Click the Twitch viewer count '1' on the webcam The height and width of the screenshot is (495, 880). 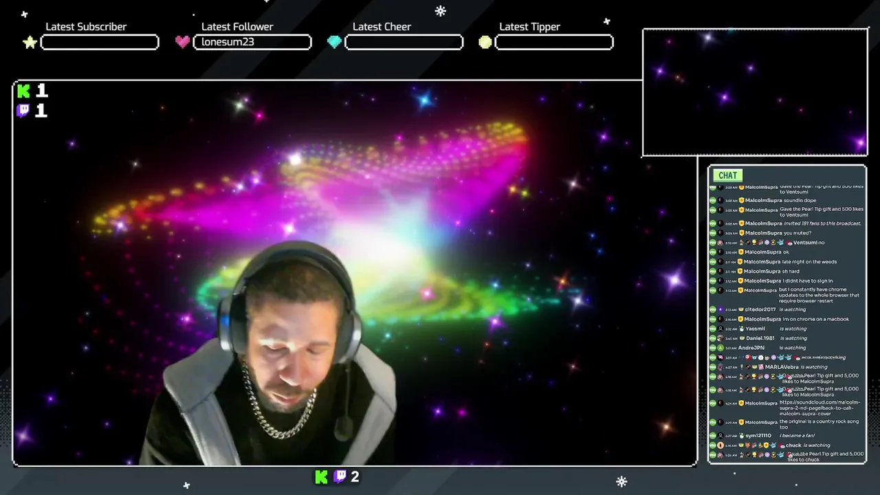[x=41, y=111]
